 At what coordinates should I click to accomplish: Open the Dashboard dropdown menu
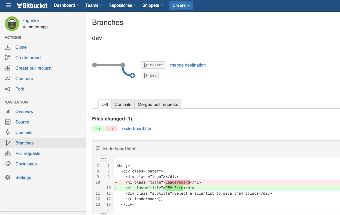point(66,5)
